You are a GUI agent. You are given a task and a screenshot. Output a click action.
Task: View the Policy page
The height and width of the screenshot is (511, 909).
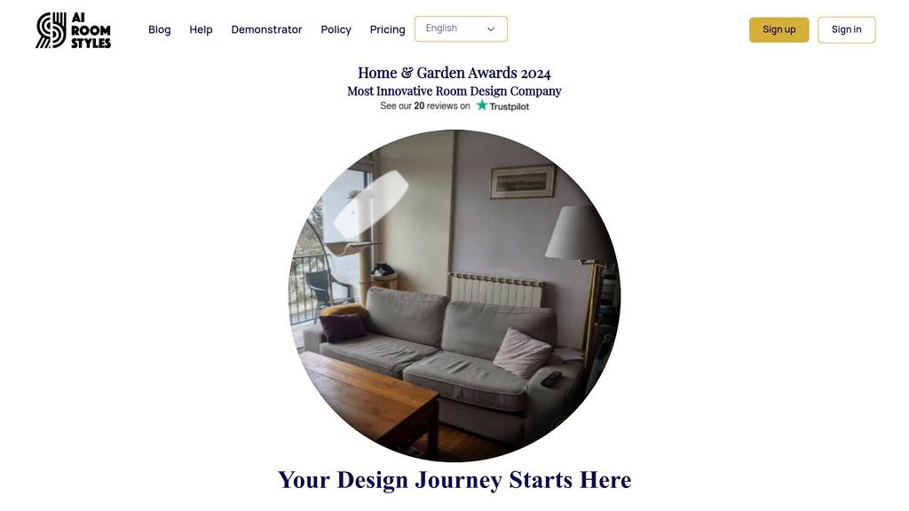tap(336, 29)
